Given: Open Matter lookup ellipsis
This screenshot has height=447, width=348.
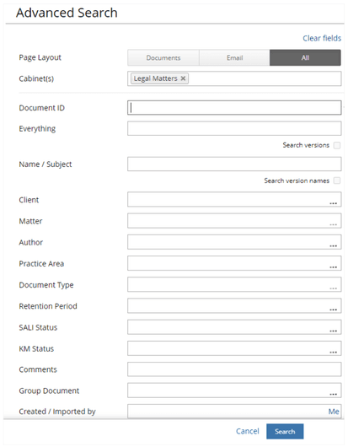Looking at the screenshot, I should (x=333, y=224).
